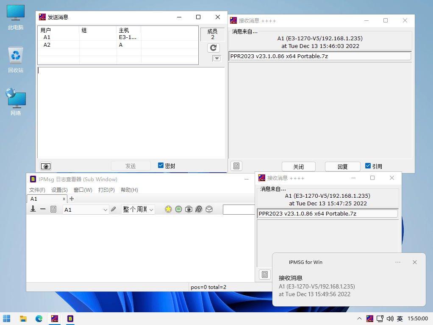Click the 组 column header
Viewport: 433px width, 325px height.
coord(98,30)
